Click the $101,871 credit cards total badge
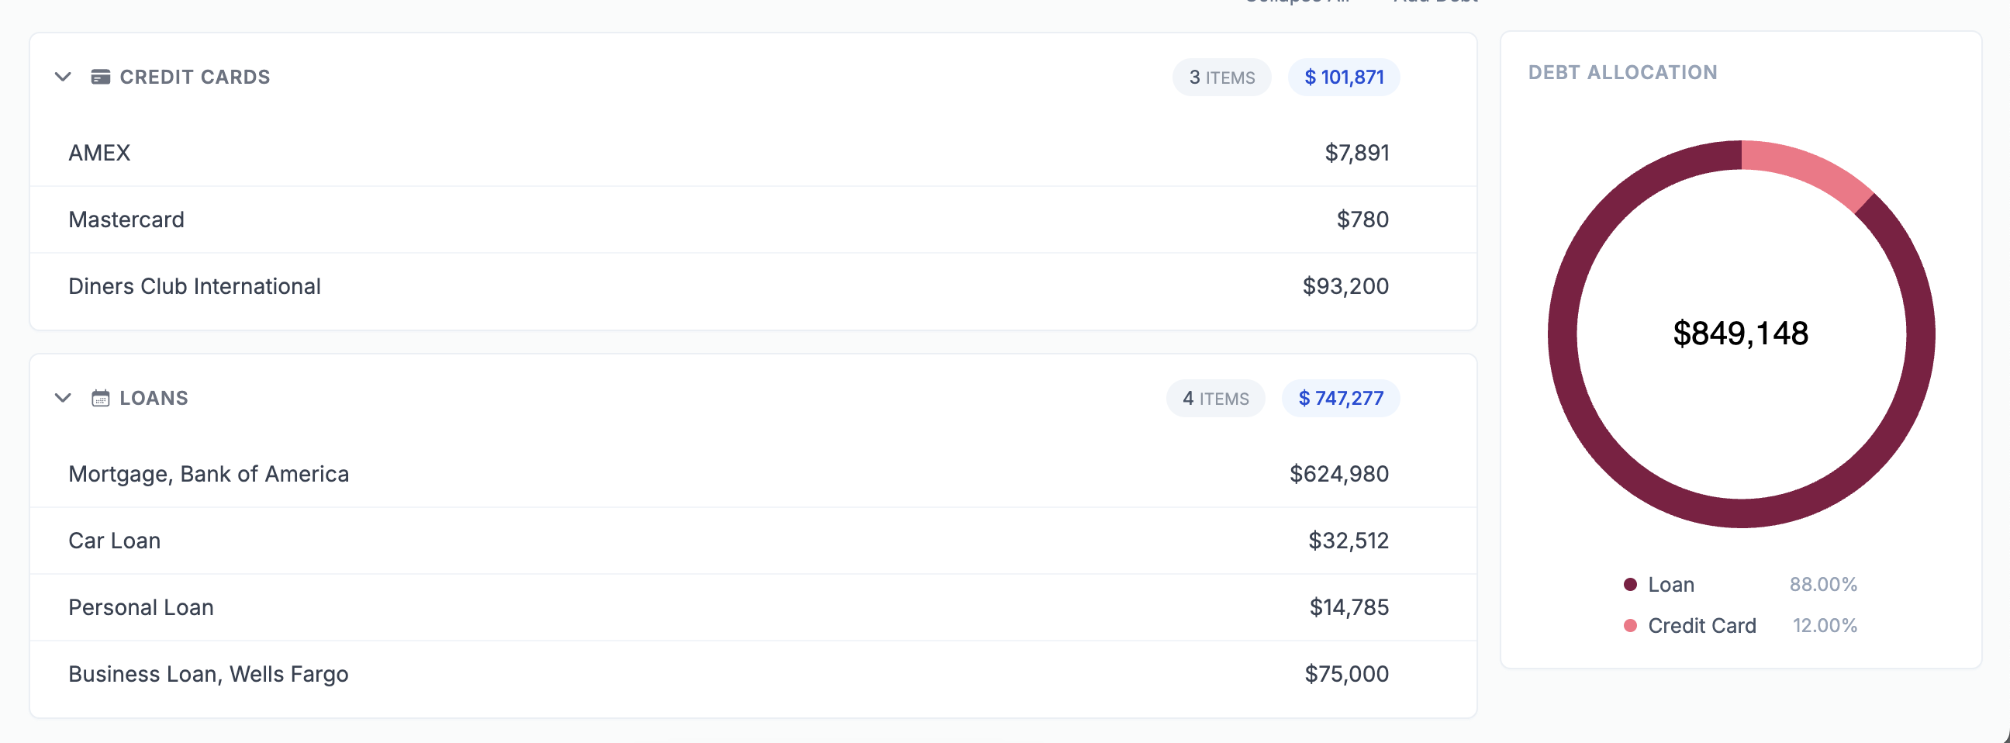The image size is (2010, 743). click(x=1344, y=78)
